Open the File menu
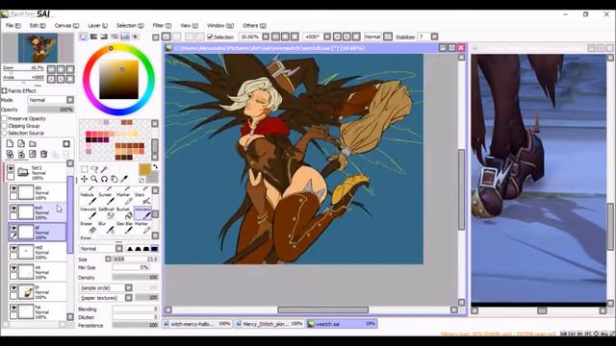This screenshot has height=346, width=616. (x=13, y=26)
